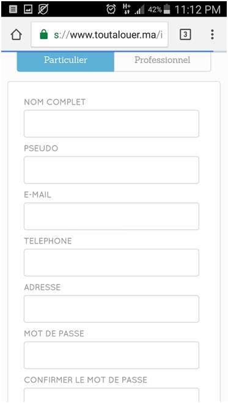The height and width of the screenshot is (403, 228).
Task: Select the Telephone input box
Action: [111, 262]
